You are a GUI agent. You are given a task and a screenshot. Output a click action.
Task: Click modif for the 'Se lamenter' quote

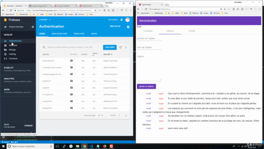click(148, 116)
